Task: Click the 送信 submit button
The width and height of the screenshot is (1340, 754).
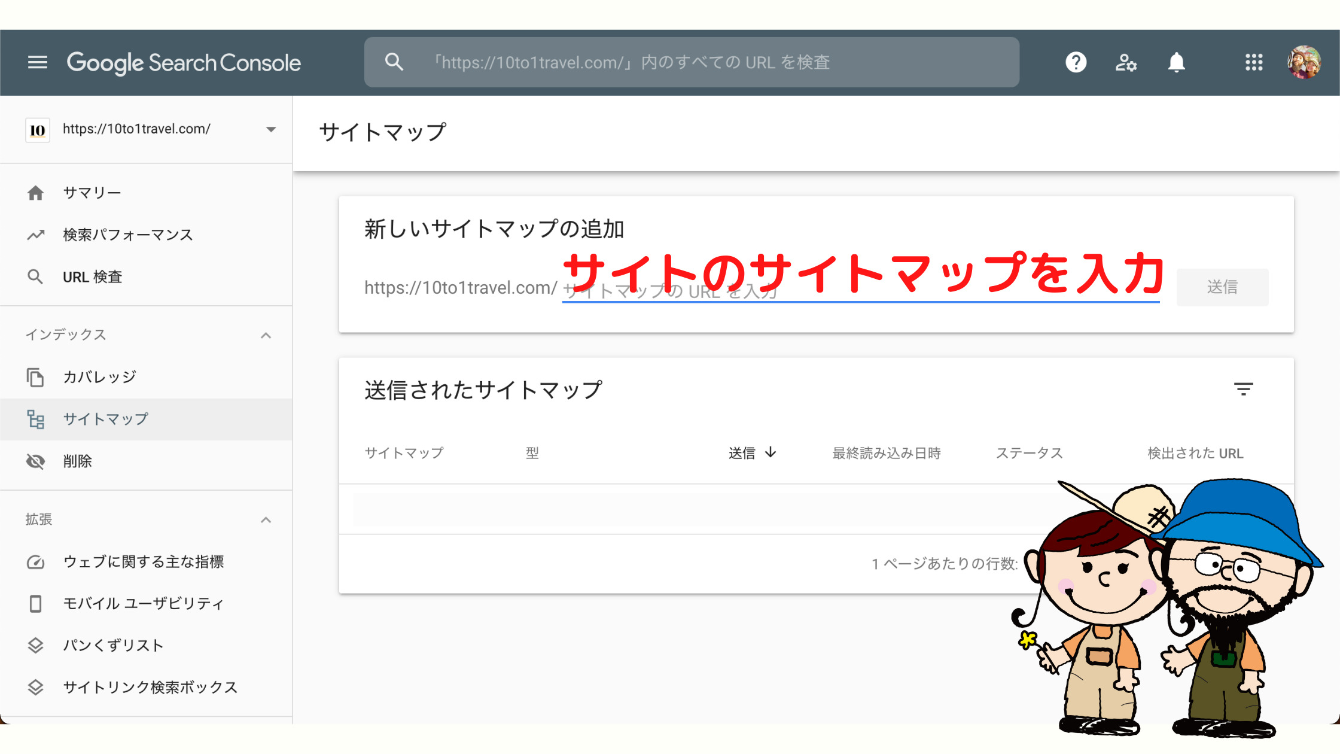Action: pos(1222,287)
